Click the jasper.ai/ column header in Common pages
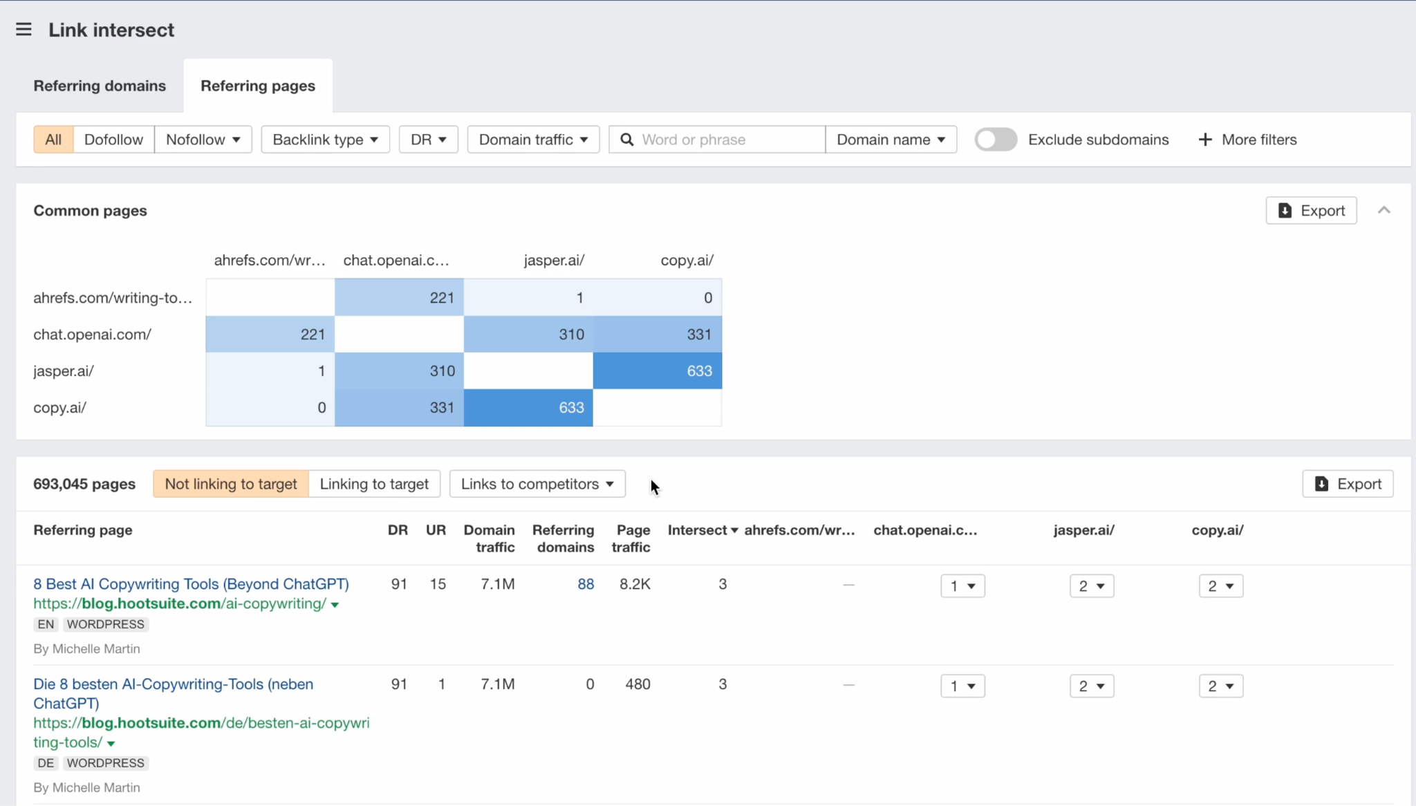The height and width of the screenshot is (806, 1416). (x=554, y=261)
